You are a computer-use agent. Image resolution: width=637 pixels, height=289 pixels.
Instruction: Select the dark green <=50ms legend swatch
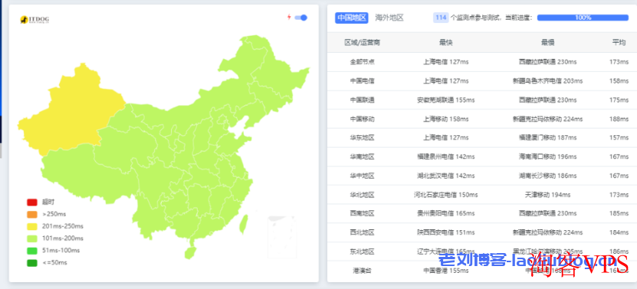click(32, 263)
